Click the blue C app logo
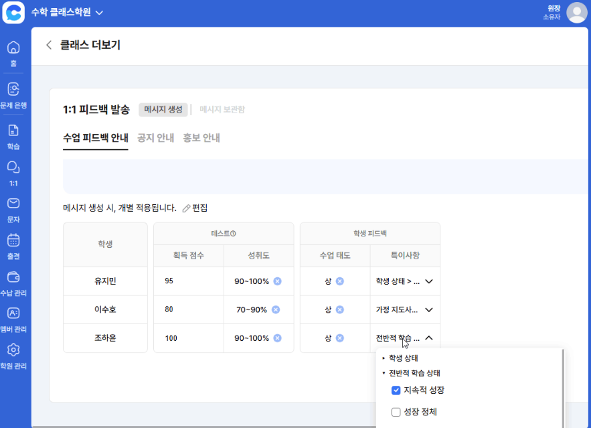 click(13, 13)
